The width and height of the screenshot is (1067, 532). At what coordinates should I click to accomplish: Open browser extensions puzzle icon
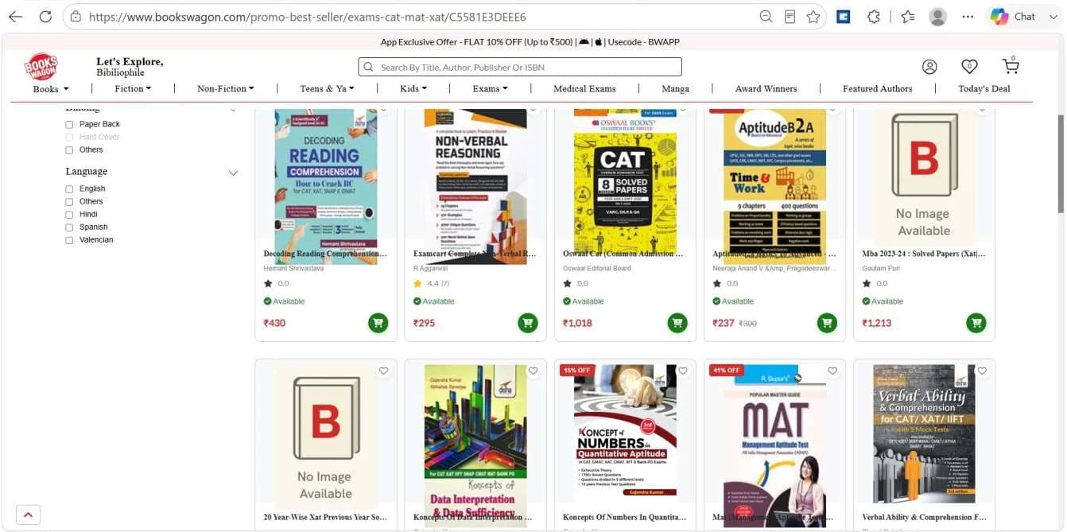coord(874,17)
